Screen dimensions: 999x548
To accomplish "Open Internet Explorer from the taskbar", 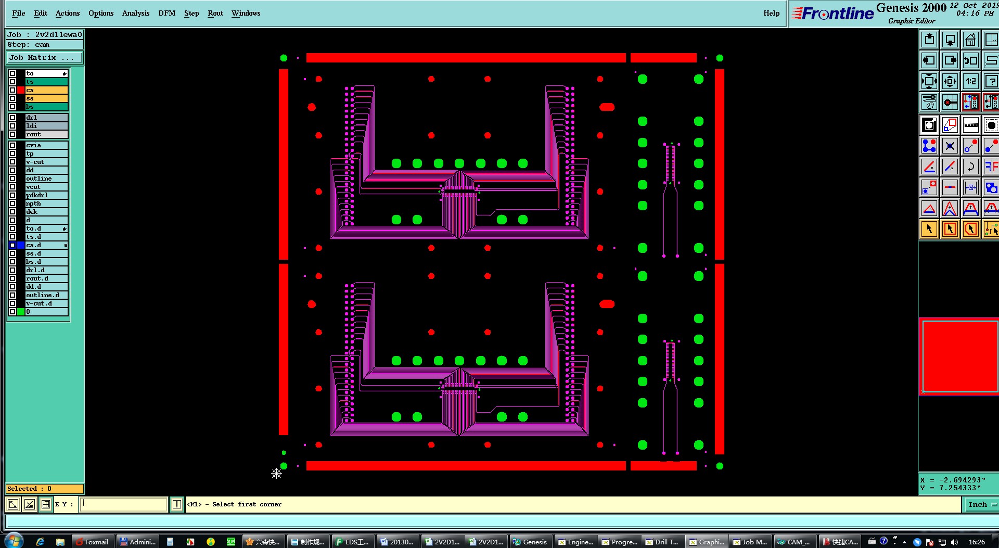I will (x=40, y=542).
